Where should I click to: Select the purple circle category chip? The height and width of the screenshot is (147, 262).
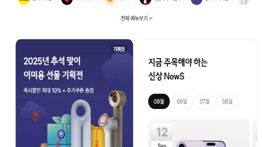211,2
